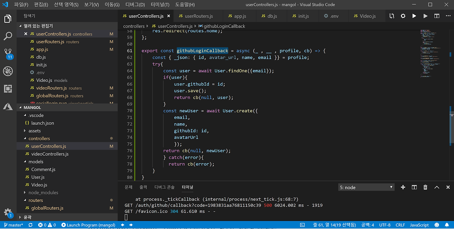Click the terminal icon in status bar

pyautogui.click(x=303, y=225)
